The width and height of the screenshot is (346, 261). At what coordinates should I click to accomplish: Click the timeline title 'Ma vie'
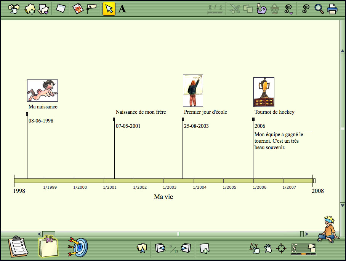tap(163, 197)
